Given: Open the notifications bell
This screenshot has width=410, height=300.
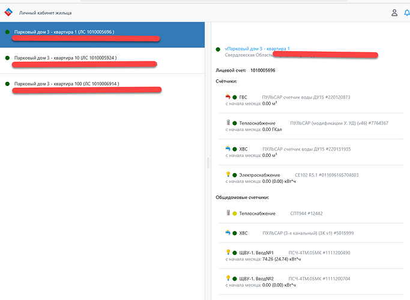Looking at the screenshot, I should (x=408, y=12).
